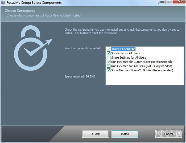Select the 'Install FocusMe' label text
This screenshot has width=186, height=143.
tap(123, 49)
